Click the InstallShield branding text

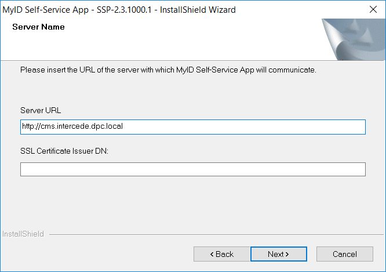[23, 234]
